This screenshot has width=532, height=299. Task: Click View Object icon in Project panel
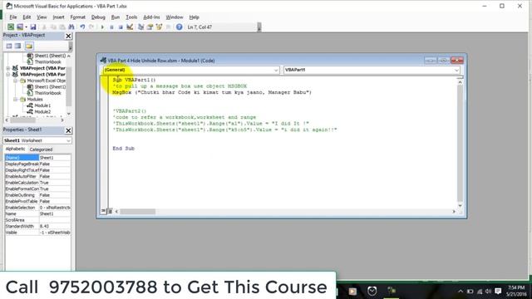coord(18,46)
